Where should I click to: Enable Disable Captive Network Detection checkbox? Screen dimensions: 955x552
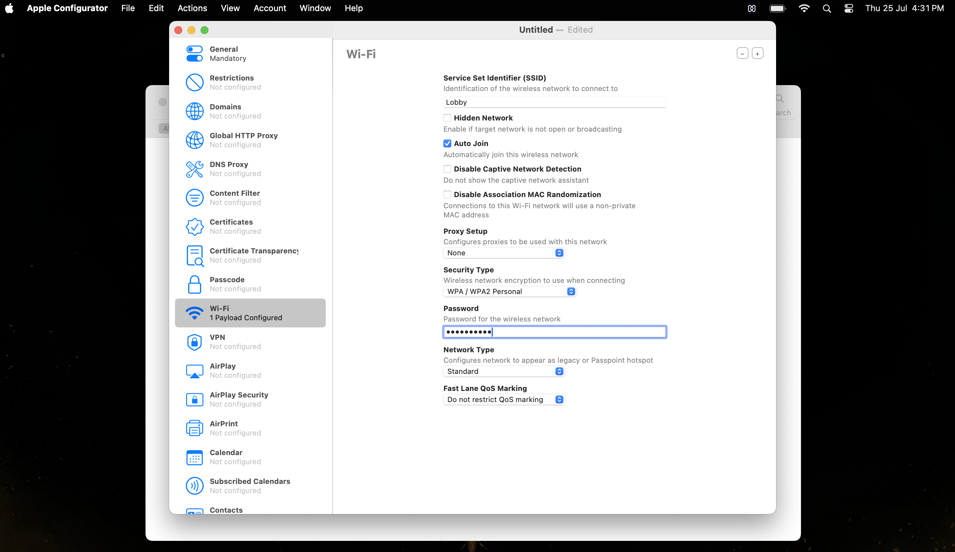pos(447,169)
